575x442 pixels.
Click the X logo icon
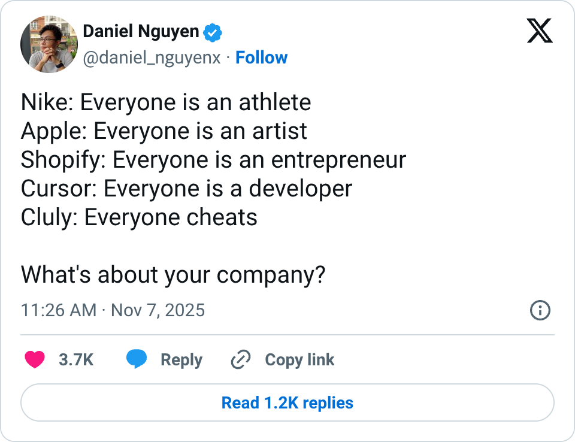pos(540,31)
